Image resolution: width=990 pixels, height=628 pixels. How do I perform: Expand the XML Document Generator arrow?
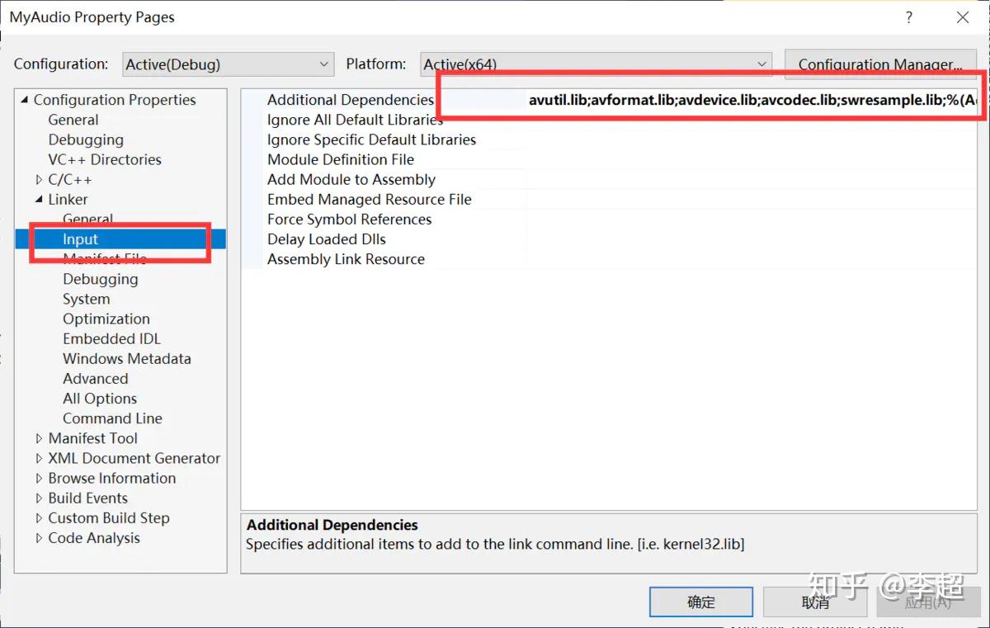pyautogui.click(x=40, y=459)
